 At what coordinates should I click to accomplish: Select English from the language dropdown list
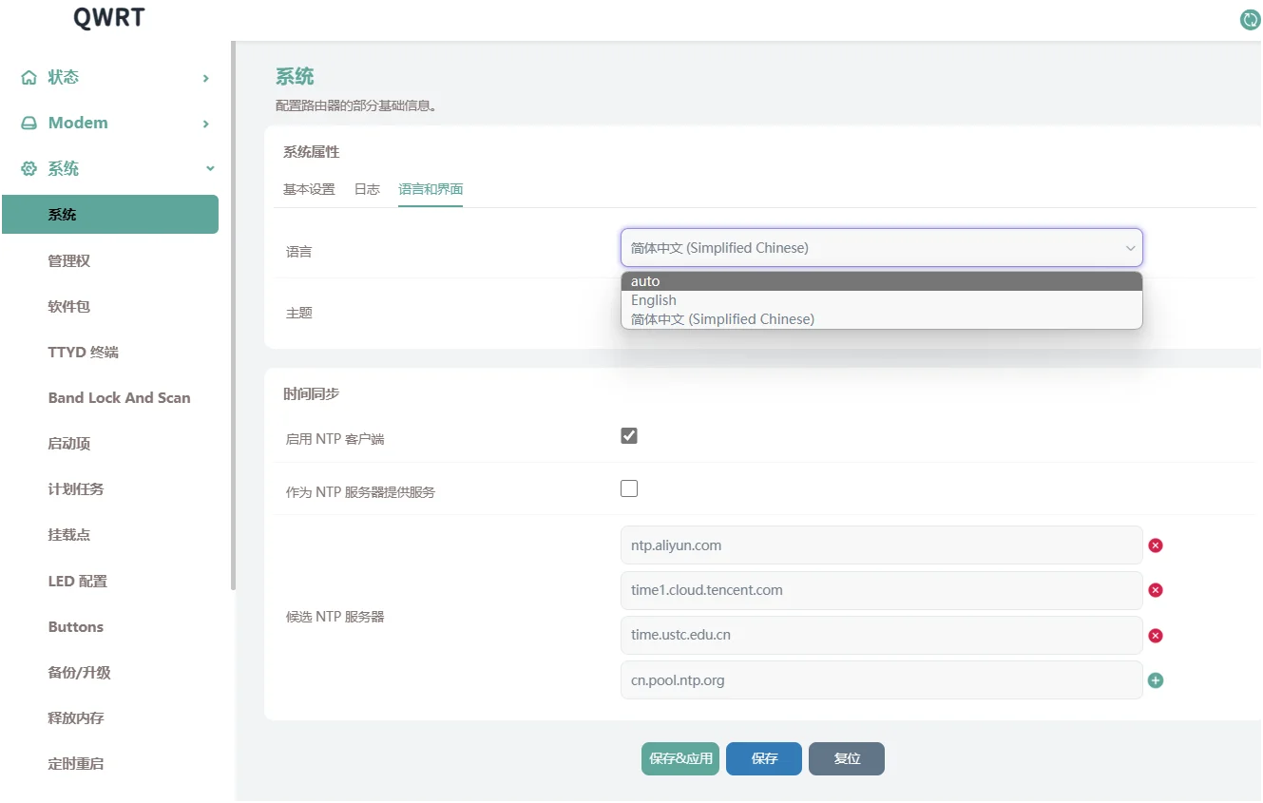[654, 300]
